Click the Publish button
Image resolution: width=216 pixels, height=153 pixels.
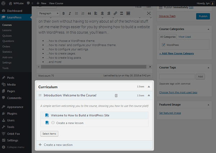click(x=203, y=16)
